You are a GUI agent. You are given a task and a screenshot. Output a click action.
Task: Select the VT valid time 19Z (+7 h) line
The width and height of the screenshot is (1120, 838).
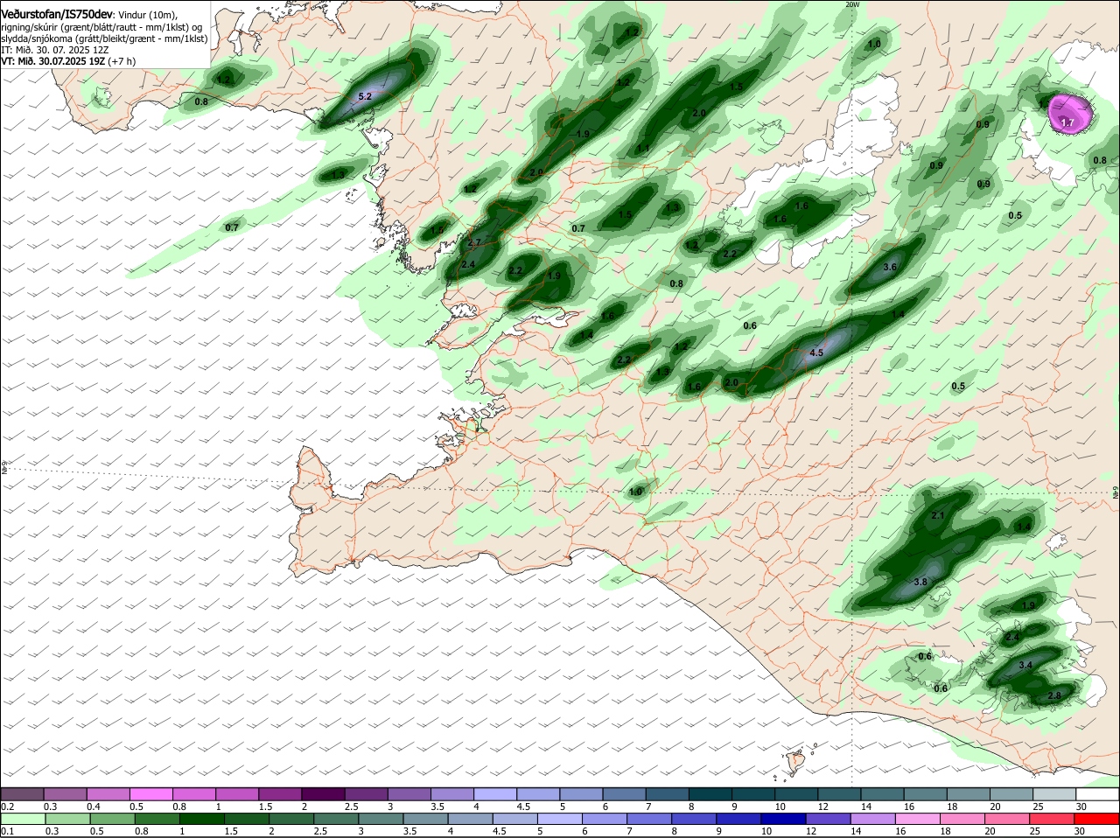[x=68, y=61]
